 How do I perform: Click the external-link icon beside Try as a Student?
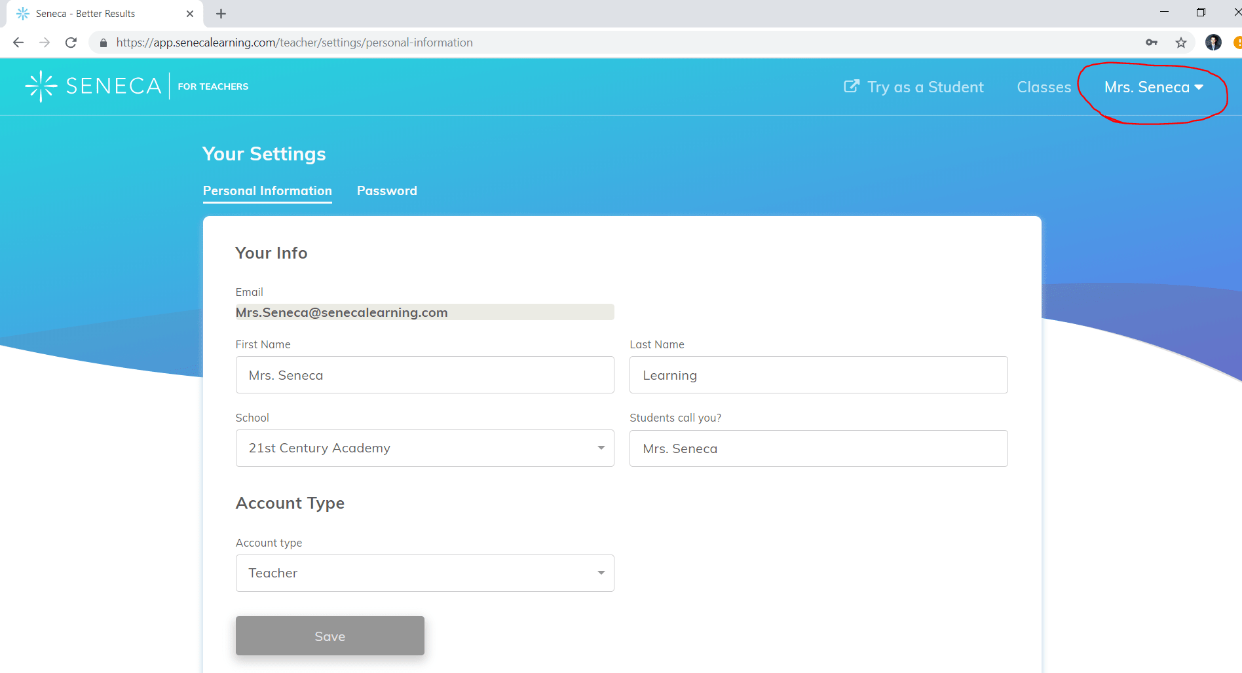(x=852, y=86)
